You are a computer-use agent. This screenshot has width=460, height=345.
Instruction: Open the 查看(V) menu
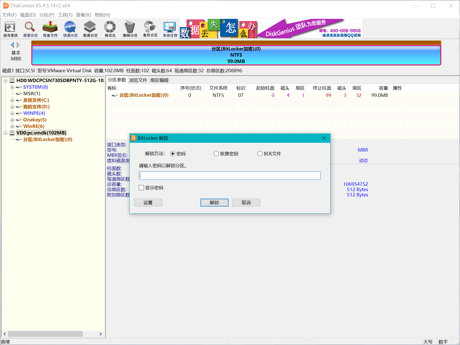[84, 15]
